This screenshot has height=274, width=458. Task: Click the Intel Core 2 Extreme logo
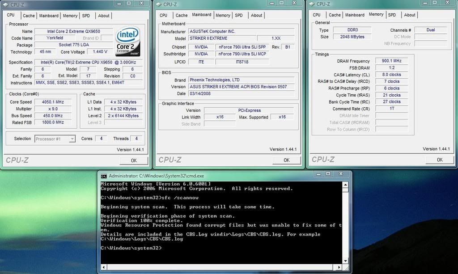point(128,42)
